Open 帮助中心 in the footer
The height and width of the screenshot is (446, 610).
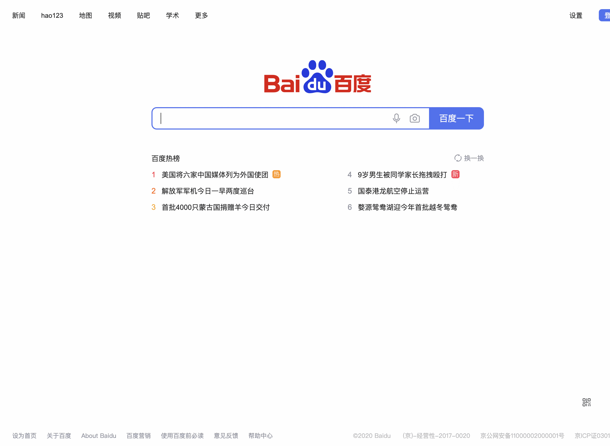(x=261, y=436)
